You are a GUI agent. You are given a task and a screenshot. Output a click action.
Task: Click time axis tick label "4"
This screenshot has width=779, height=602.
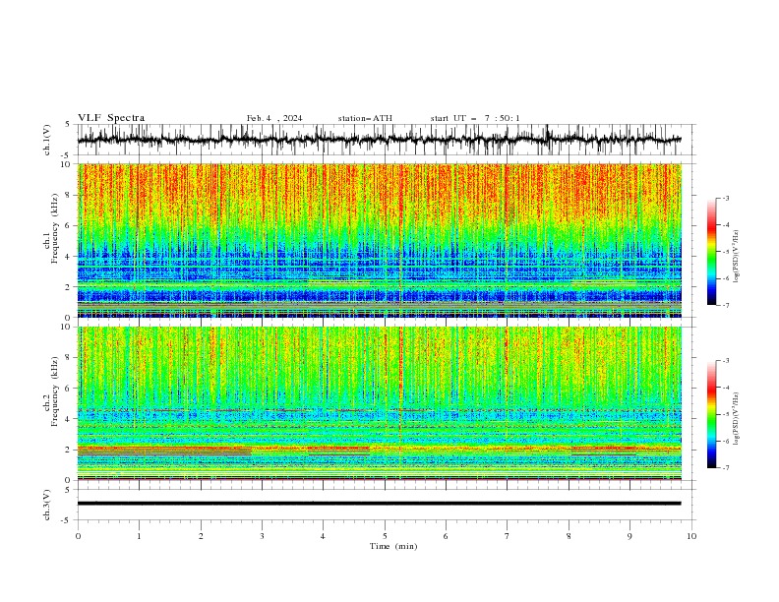323,536
